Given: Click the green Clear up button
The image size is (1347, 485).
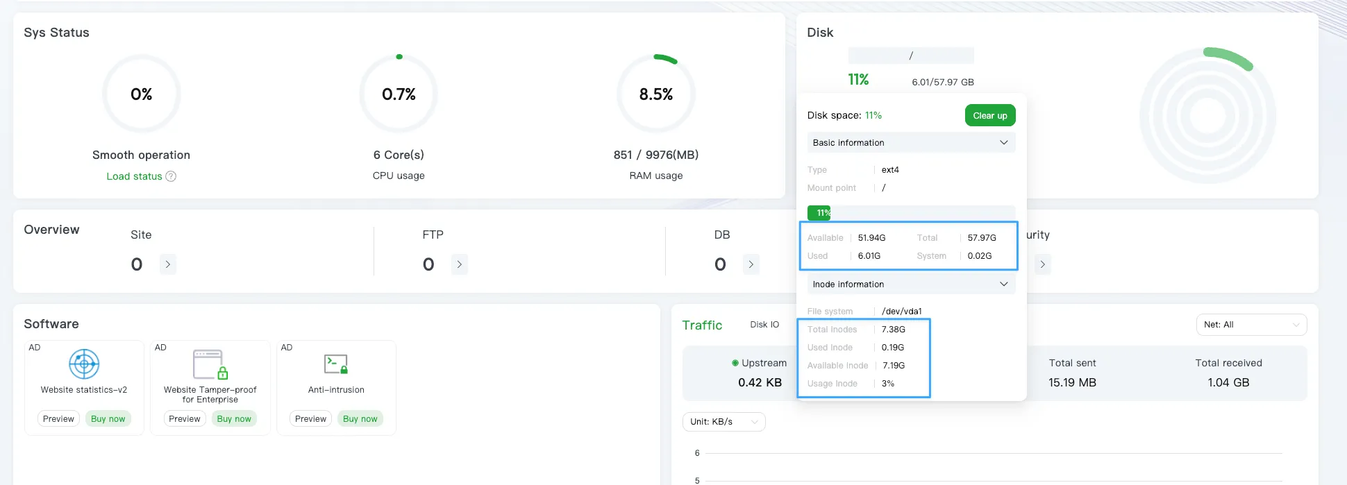Looking at the screenshot, I should click(x=989, y=116).
